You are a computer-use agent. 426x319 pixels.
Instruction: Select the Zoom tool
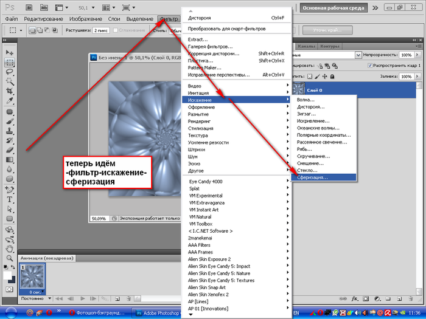(x=10, y=258)
